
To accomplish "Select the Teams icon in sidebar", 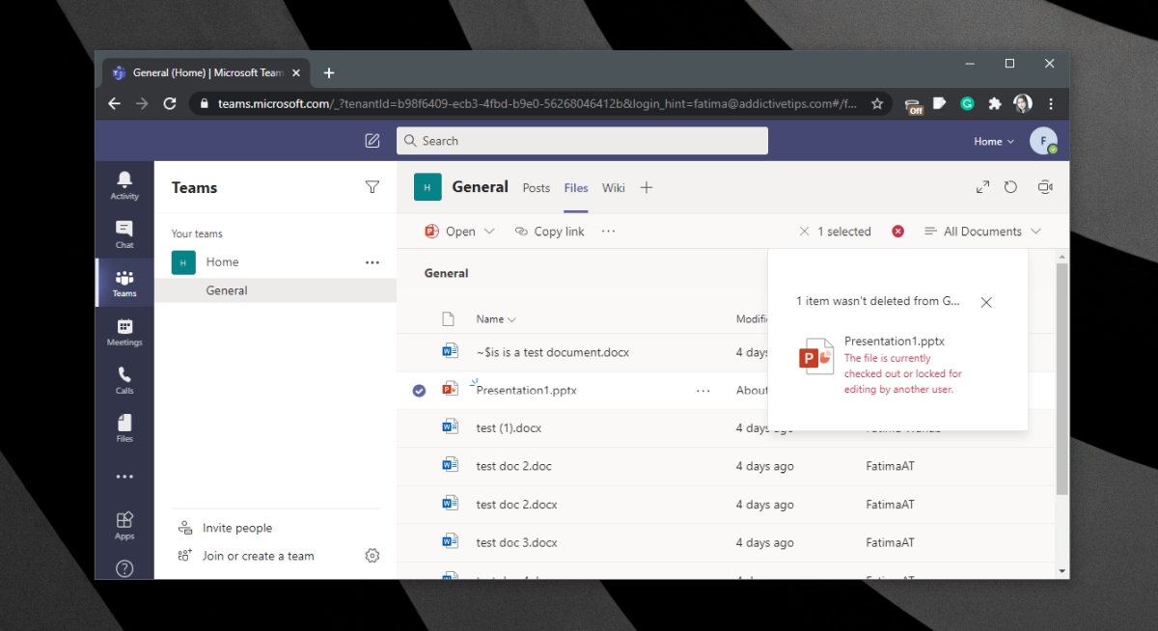I will (124, 283).
